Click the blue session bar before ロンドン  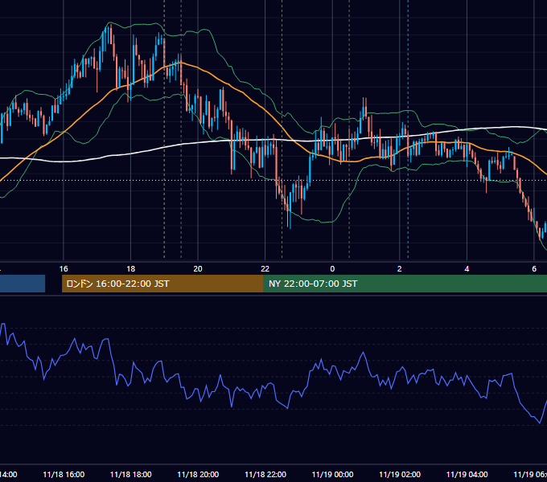tap(23, 284)
